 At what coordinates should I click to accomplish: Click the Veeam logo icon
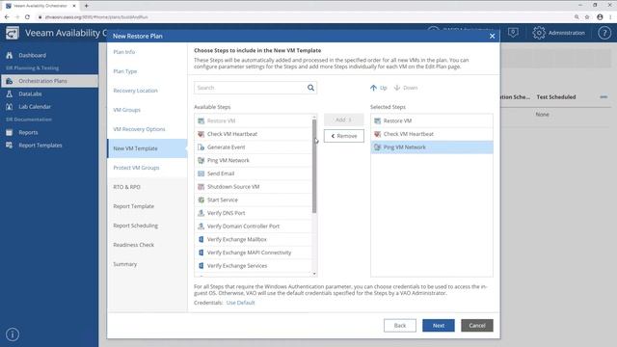[x=13, y=33]
